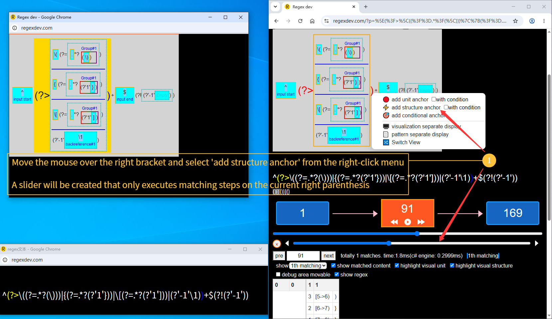The height and width of the screenshot is (319, 552).
Task: Choose Switch View from context menu
Action: (x=406, y=142)
